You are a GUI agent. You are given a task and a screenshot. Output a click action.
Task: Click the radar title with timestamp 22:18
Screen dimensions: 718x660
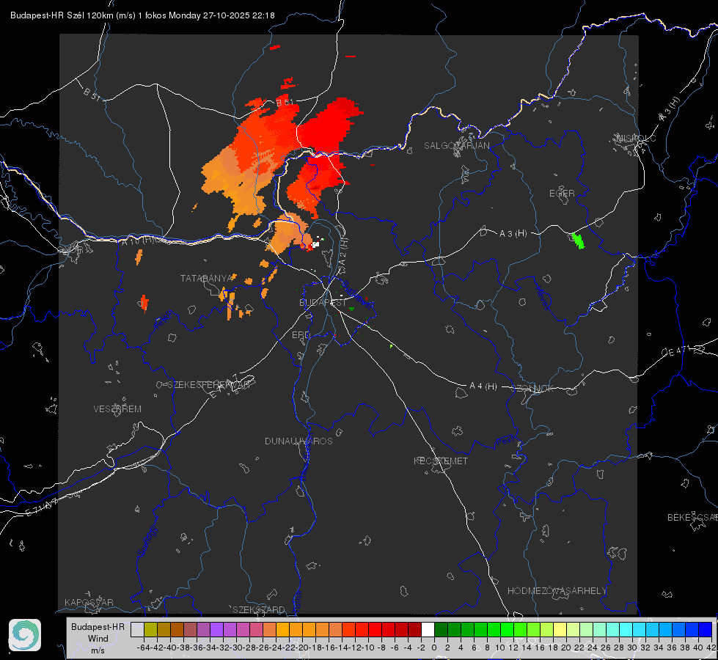(142, 15)
